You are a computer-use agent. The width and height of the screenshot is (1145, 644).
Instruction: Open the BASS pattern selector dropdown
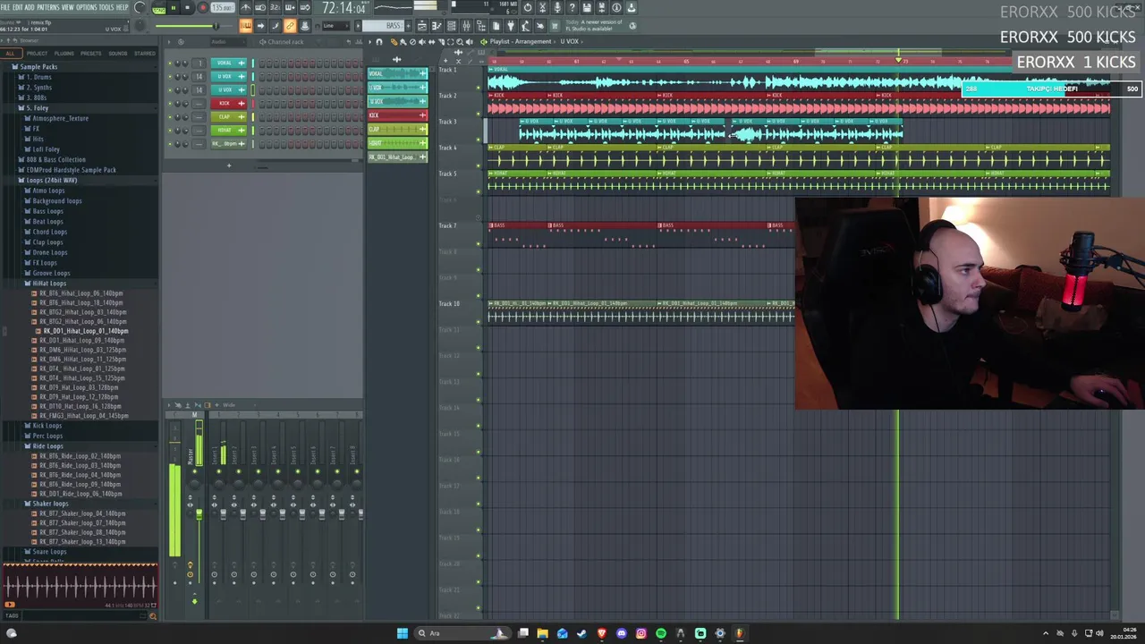[385, 25]
